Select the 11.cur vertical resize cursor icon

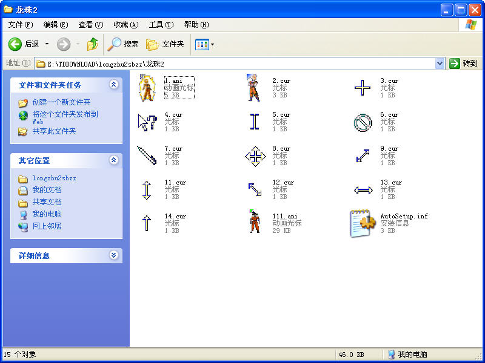[147, 190]
